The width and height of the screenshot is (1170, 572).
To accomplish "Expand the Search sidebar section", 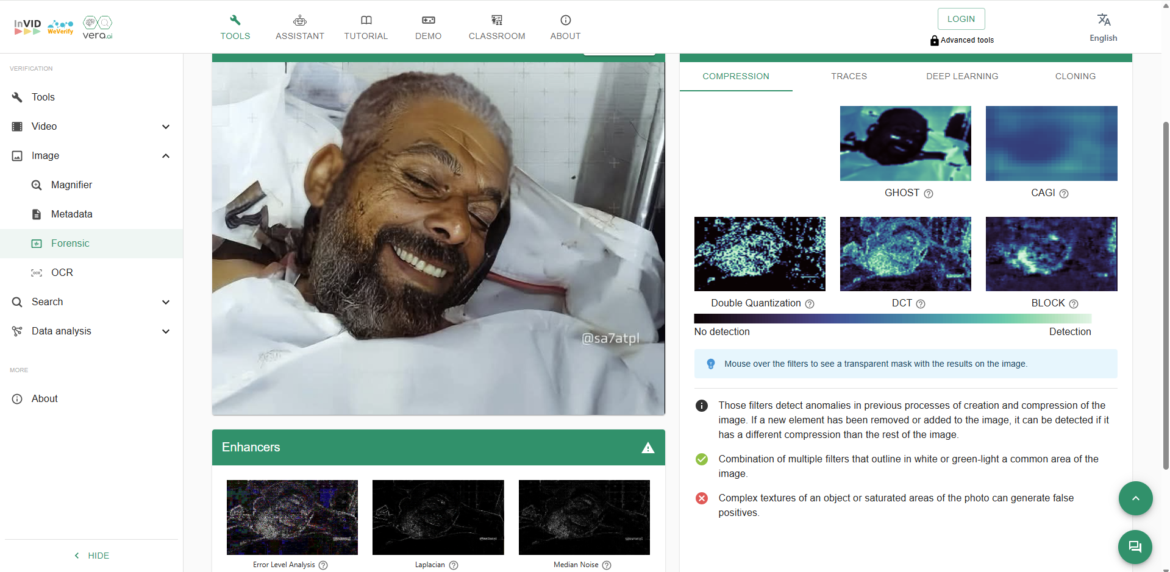I will tap(165, 302).
